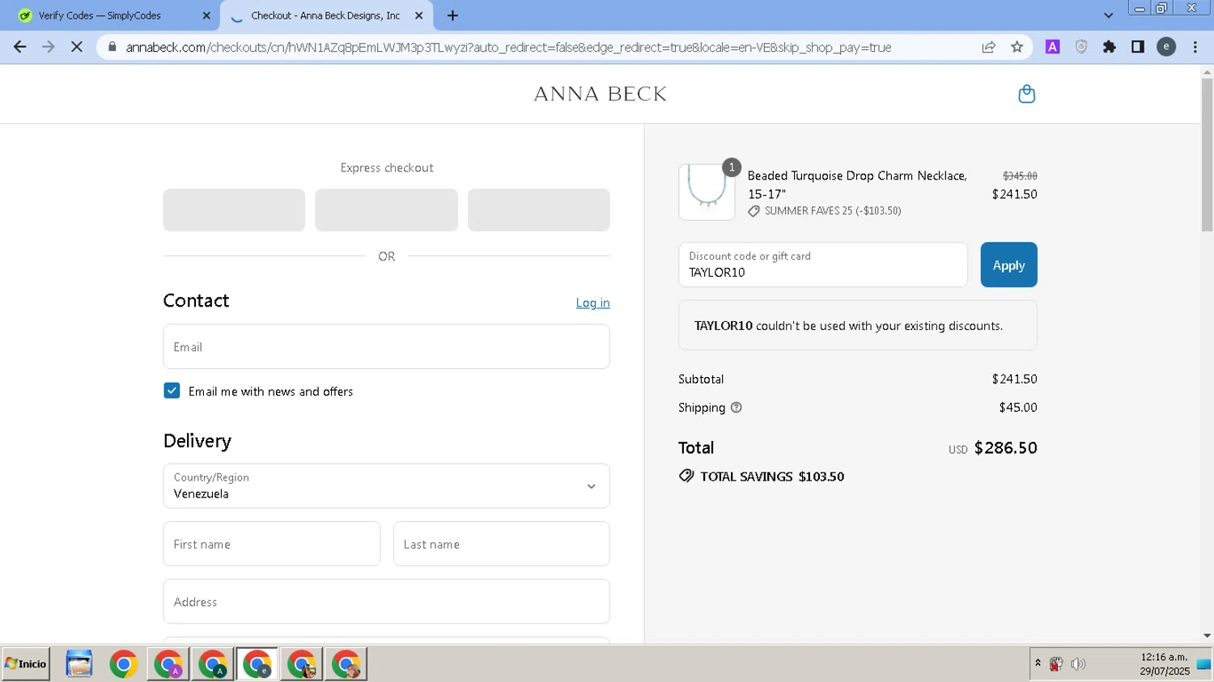Focus the Email input field
This screenshot has width=1214, height=682.
[386, 347]
